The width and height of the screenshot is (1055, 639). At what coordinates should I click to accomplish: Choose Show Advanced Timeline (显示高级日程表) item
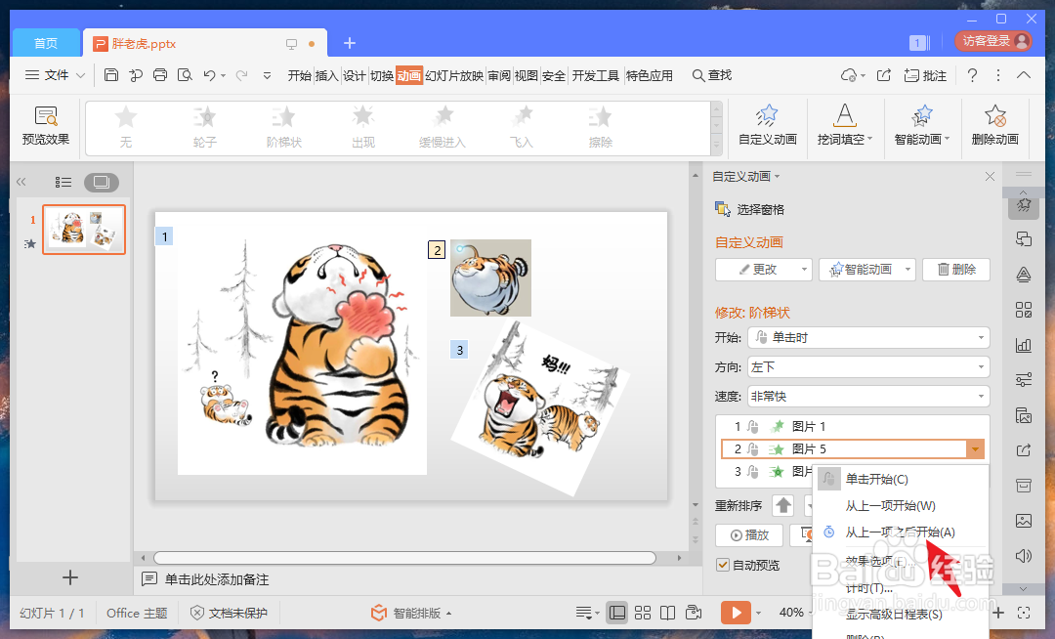click(x=901, y=615)
